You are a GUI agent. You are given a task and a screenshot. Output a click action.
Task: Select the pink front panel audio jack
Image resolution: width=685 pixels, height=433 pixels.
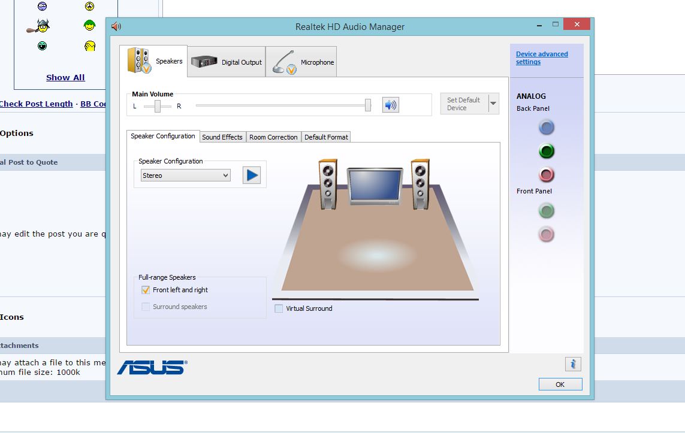point(546,234)
